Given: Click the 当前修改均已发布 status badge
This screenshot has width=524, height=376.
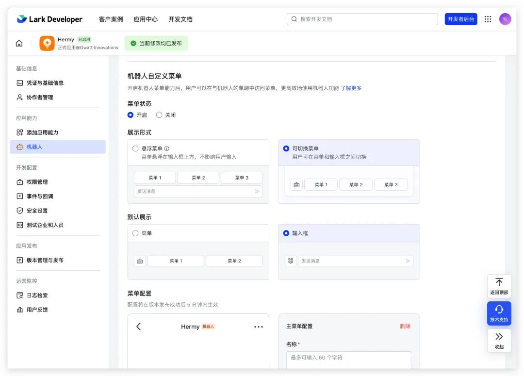Looking at the screenshot, I should coord(156,44).
